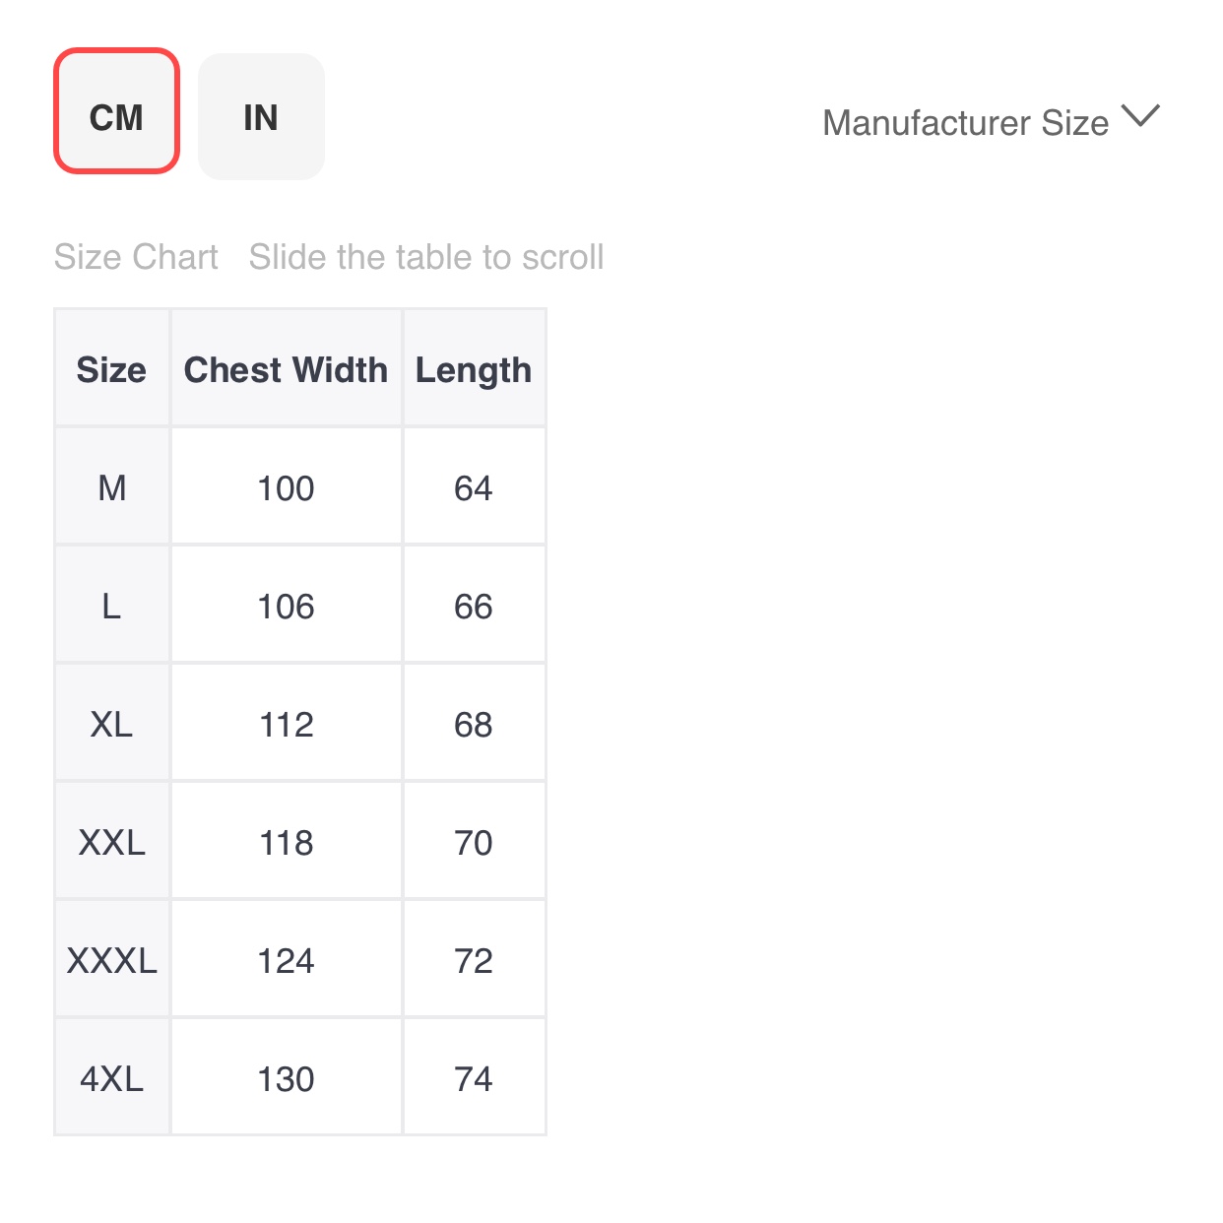Screen dimensions: 1223x1223
Task: Click the Size Chart label
Action: (136, 257)
